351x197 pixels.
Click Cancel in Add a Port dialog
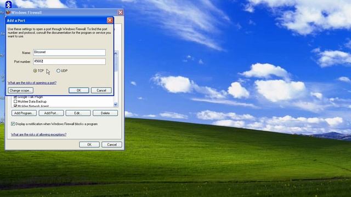click(x=101, y=90)
